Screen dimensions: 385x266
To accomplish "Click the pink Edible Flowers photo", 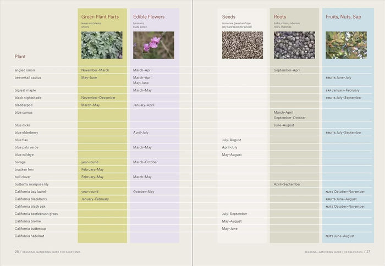I will click(x=153, y=45).
